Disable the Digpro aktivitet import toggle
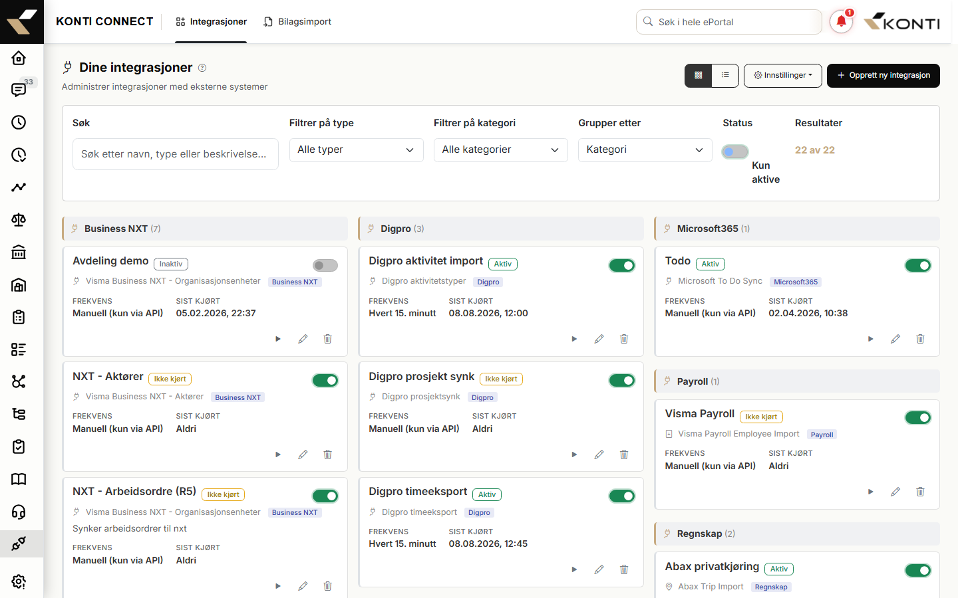Viewport: 958px width, 598px height. point(622,266)
